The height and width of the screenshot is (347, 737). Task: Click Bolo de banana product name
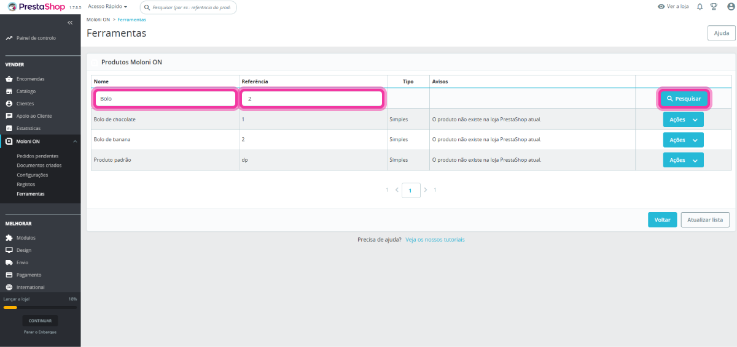pyautogui.click(x=112, y=140)
